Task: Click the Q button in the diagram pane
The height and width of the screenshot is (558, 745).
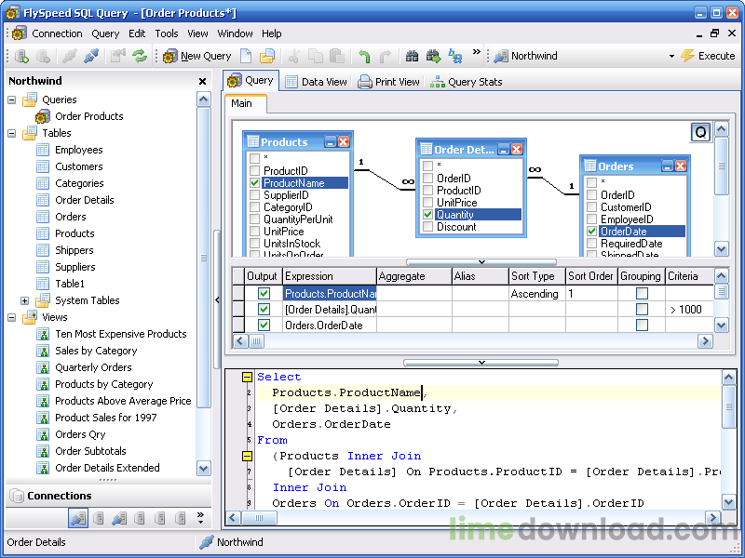Action: click(x=701, y=132)
